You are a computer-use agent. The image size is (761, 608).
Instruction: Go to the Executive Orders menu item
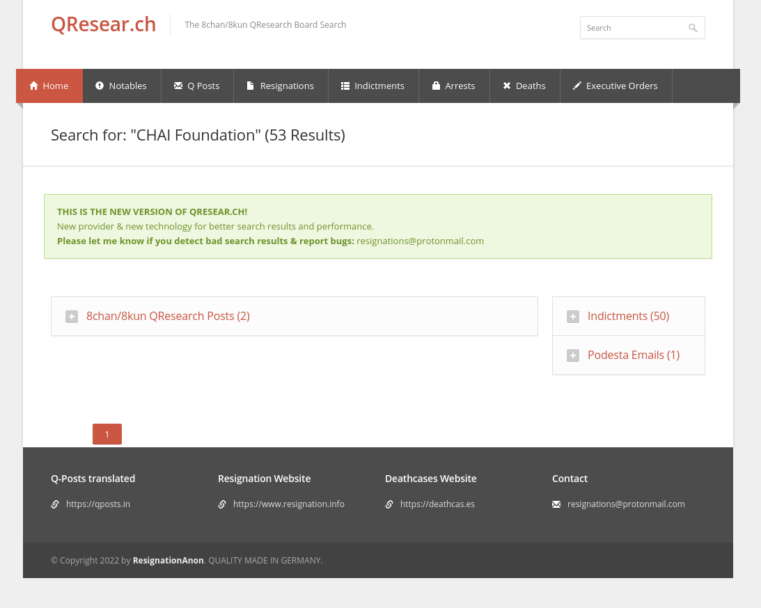point(616,86)
